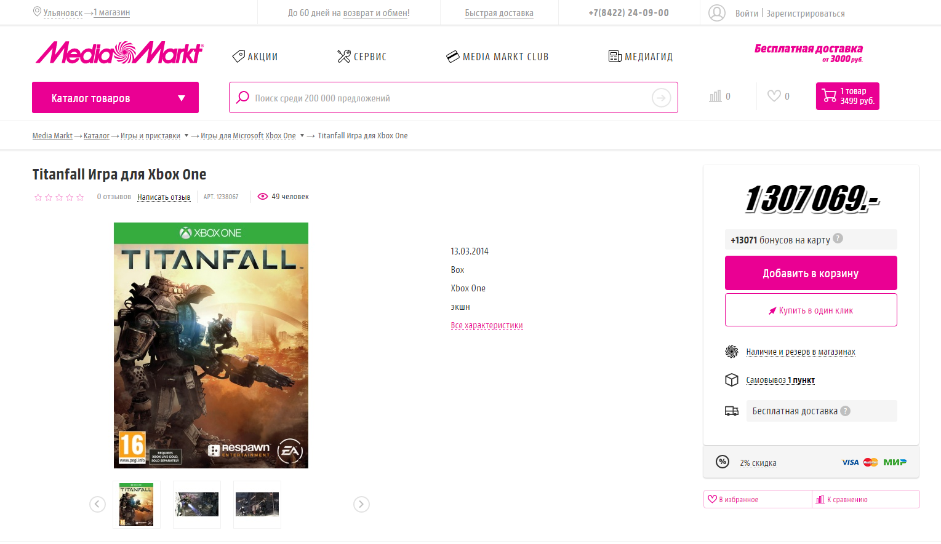The image size is (941, 544).
Task: Click the help icon next to бонусов на карту
Action: click(x=838, y=238)
